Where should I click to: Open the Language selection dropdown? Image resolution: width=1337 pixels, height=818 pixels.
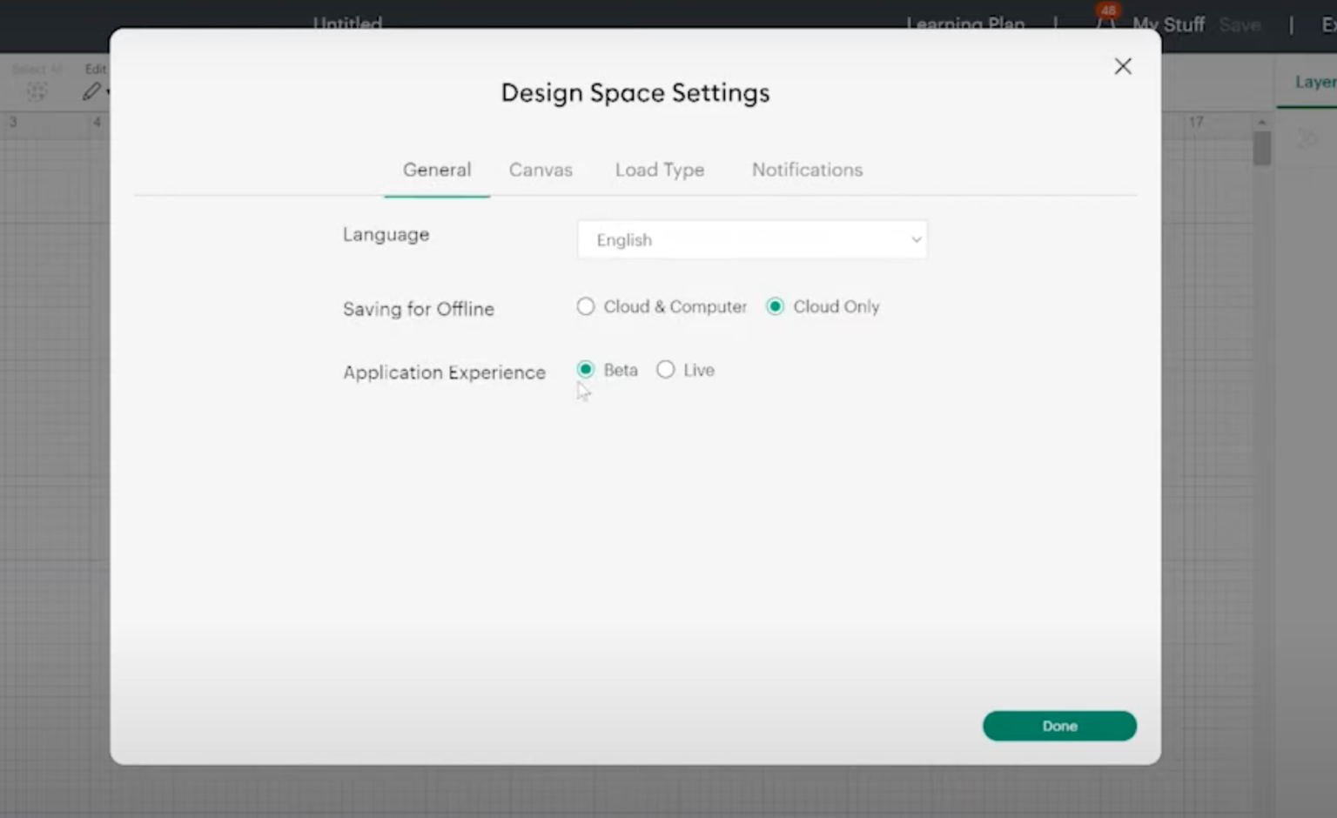point(752,239)
